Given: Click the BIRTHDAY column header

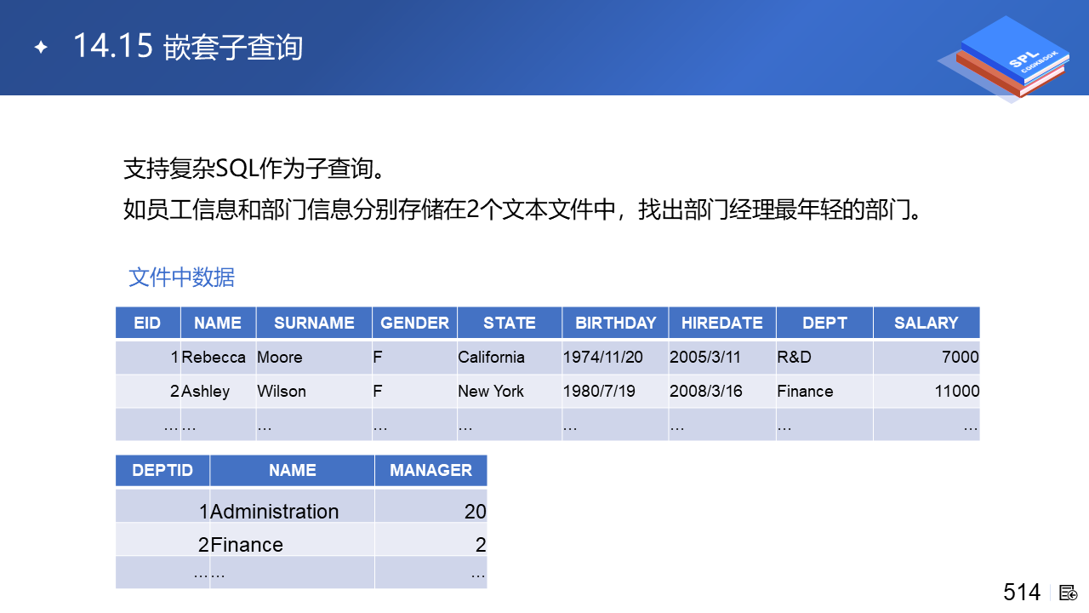Looking at the screenshot, I should click(x=615, y=323).
